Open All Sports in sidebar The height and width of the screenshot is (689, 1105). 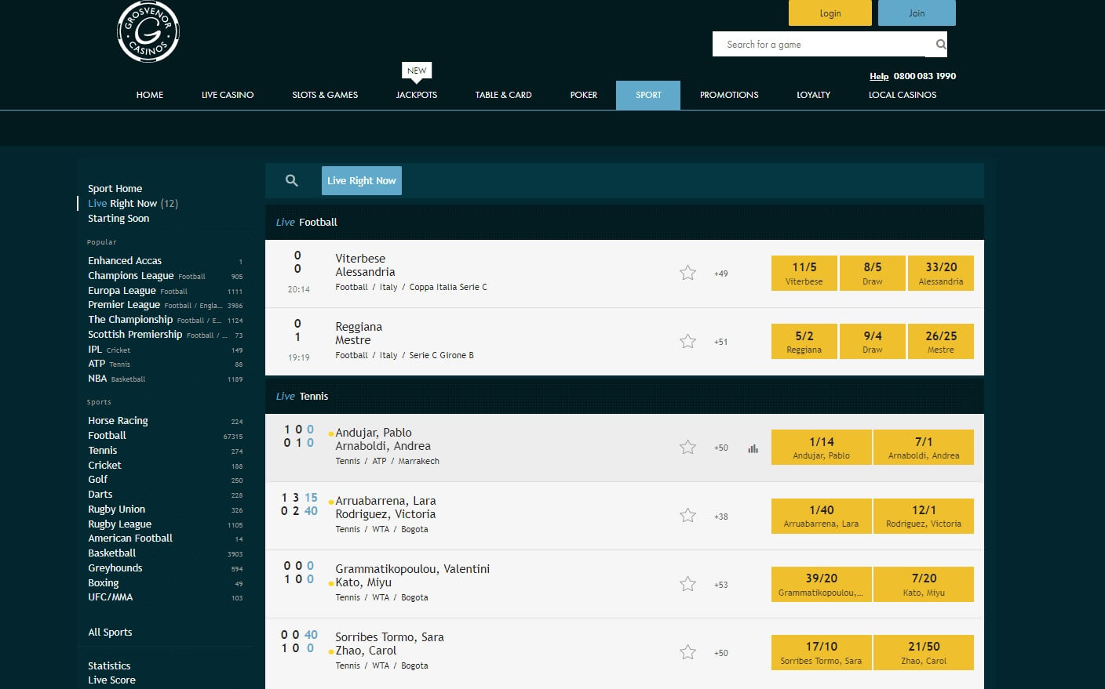coord(110,632)
